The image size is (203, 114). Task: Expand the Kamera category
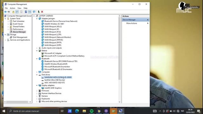point(37,96)
